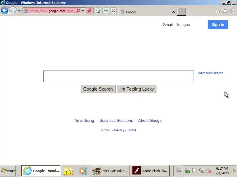The width and height of the screenshot is (237, 177).
Task: Open the Privacy link
Action: point(119,130)
